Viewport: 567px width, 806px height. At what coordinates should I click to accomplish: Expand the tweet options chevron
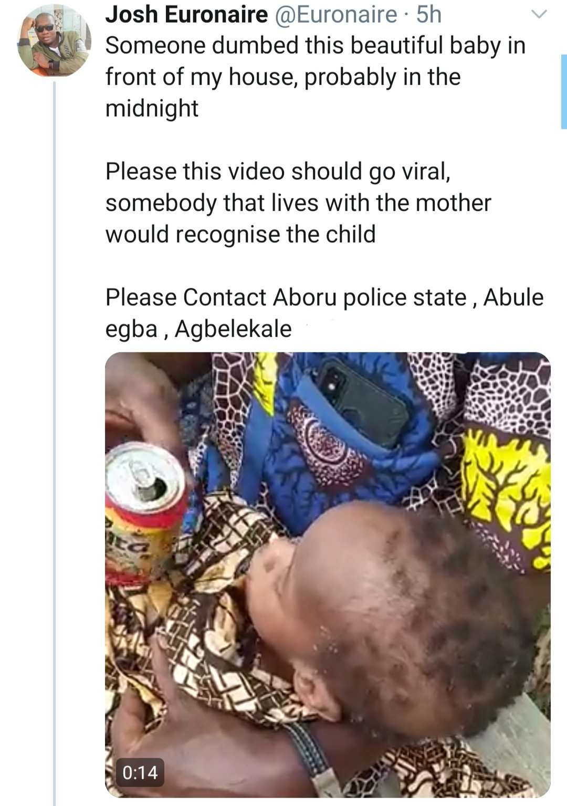click(539, 15)
